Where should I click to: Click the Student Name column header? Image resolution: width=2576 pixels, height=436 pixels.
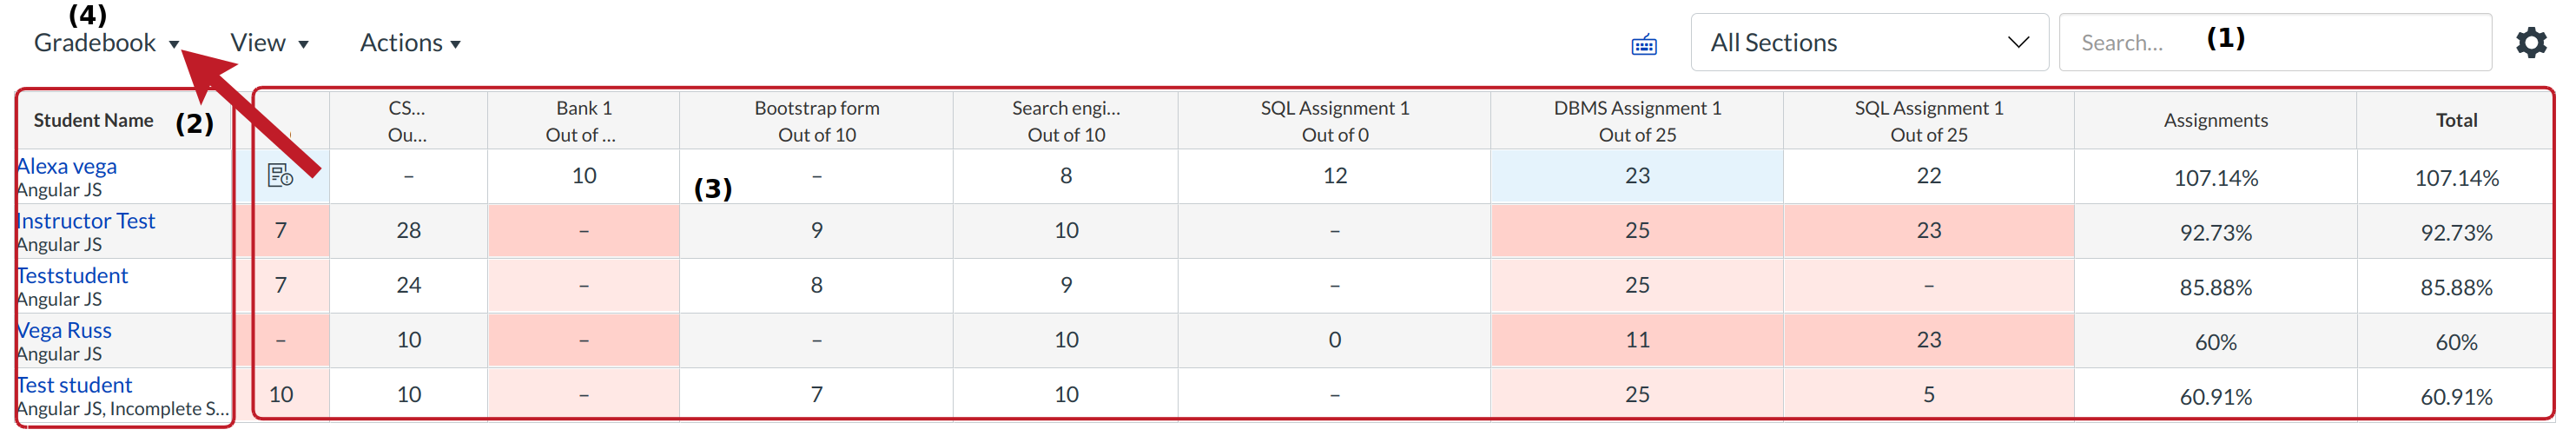pos(94,121)
